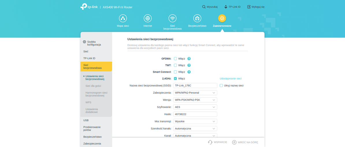Click the Internet tab label

148,26
